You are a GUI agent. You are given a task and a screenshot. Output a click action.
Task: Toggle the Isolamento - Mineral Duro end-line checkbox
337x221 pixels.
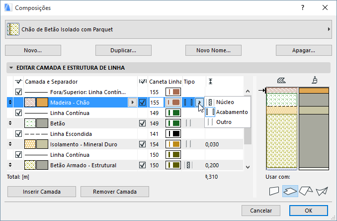142,144
